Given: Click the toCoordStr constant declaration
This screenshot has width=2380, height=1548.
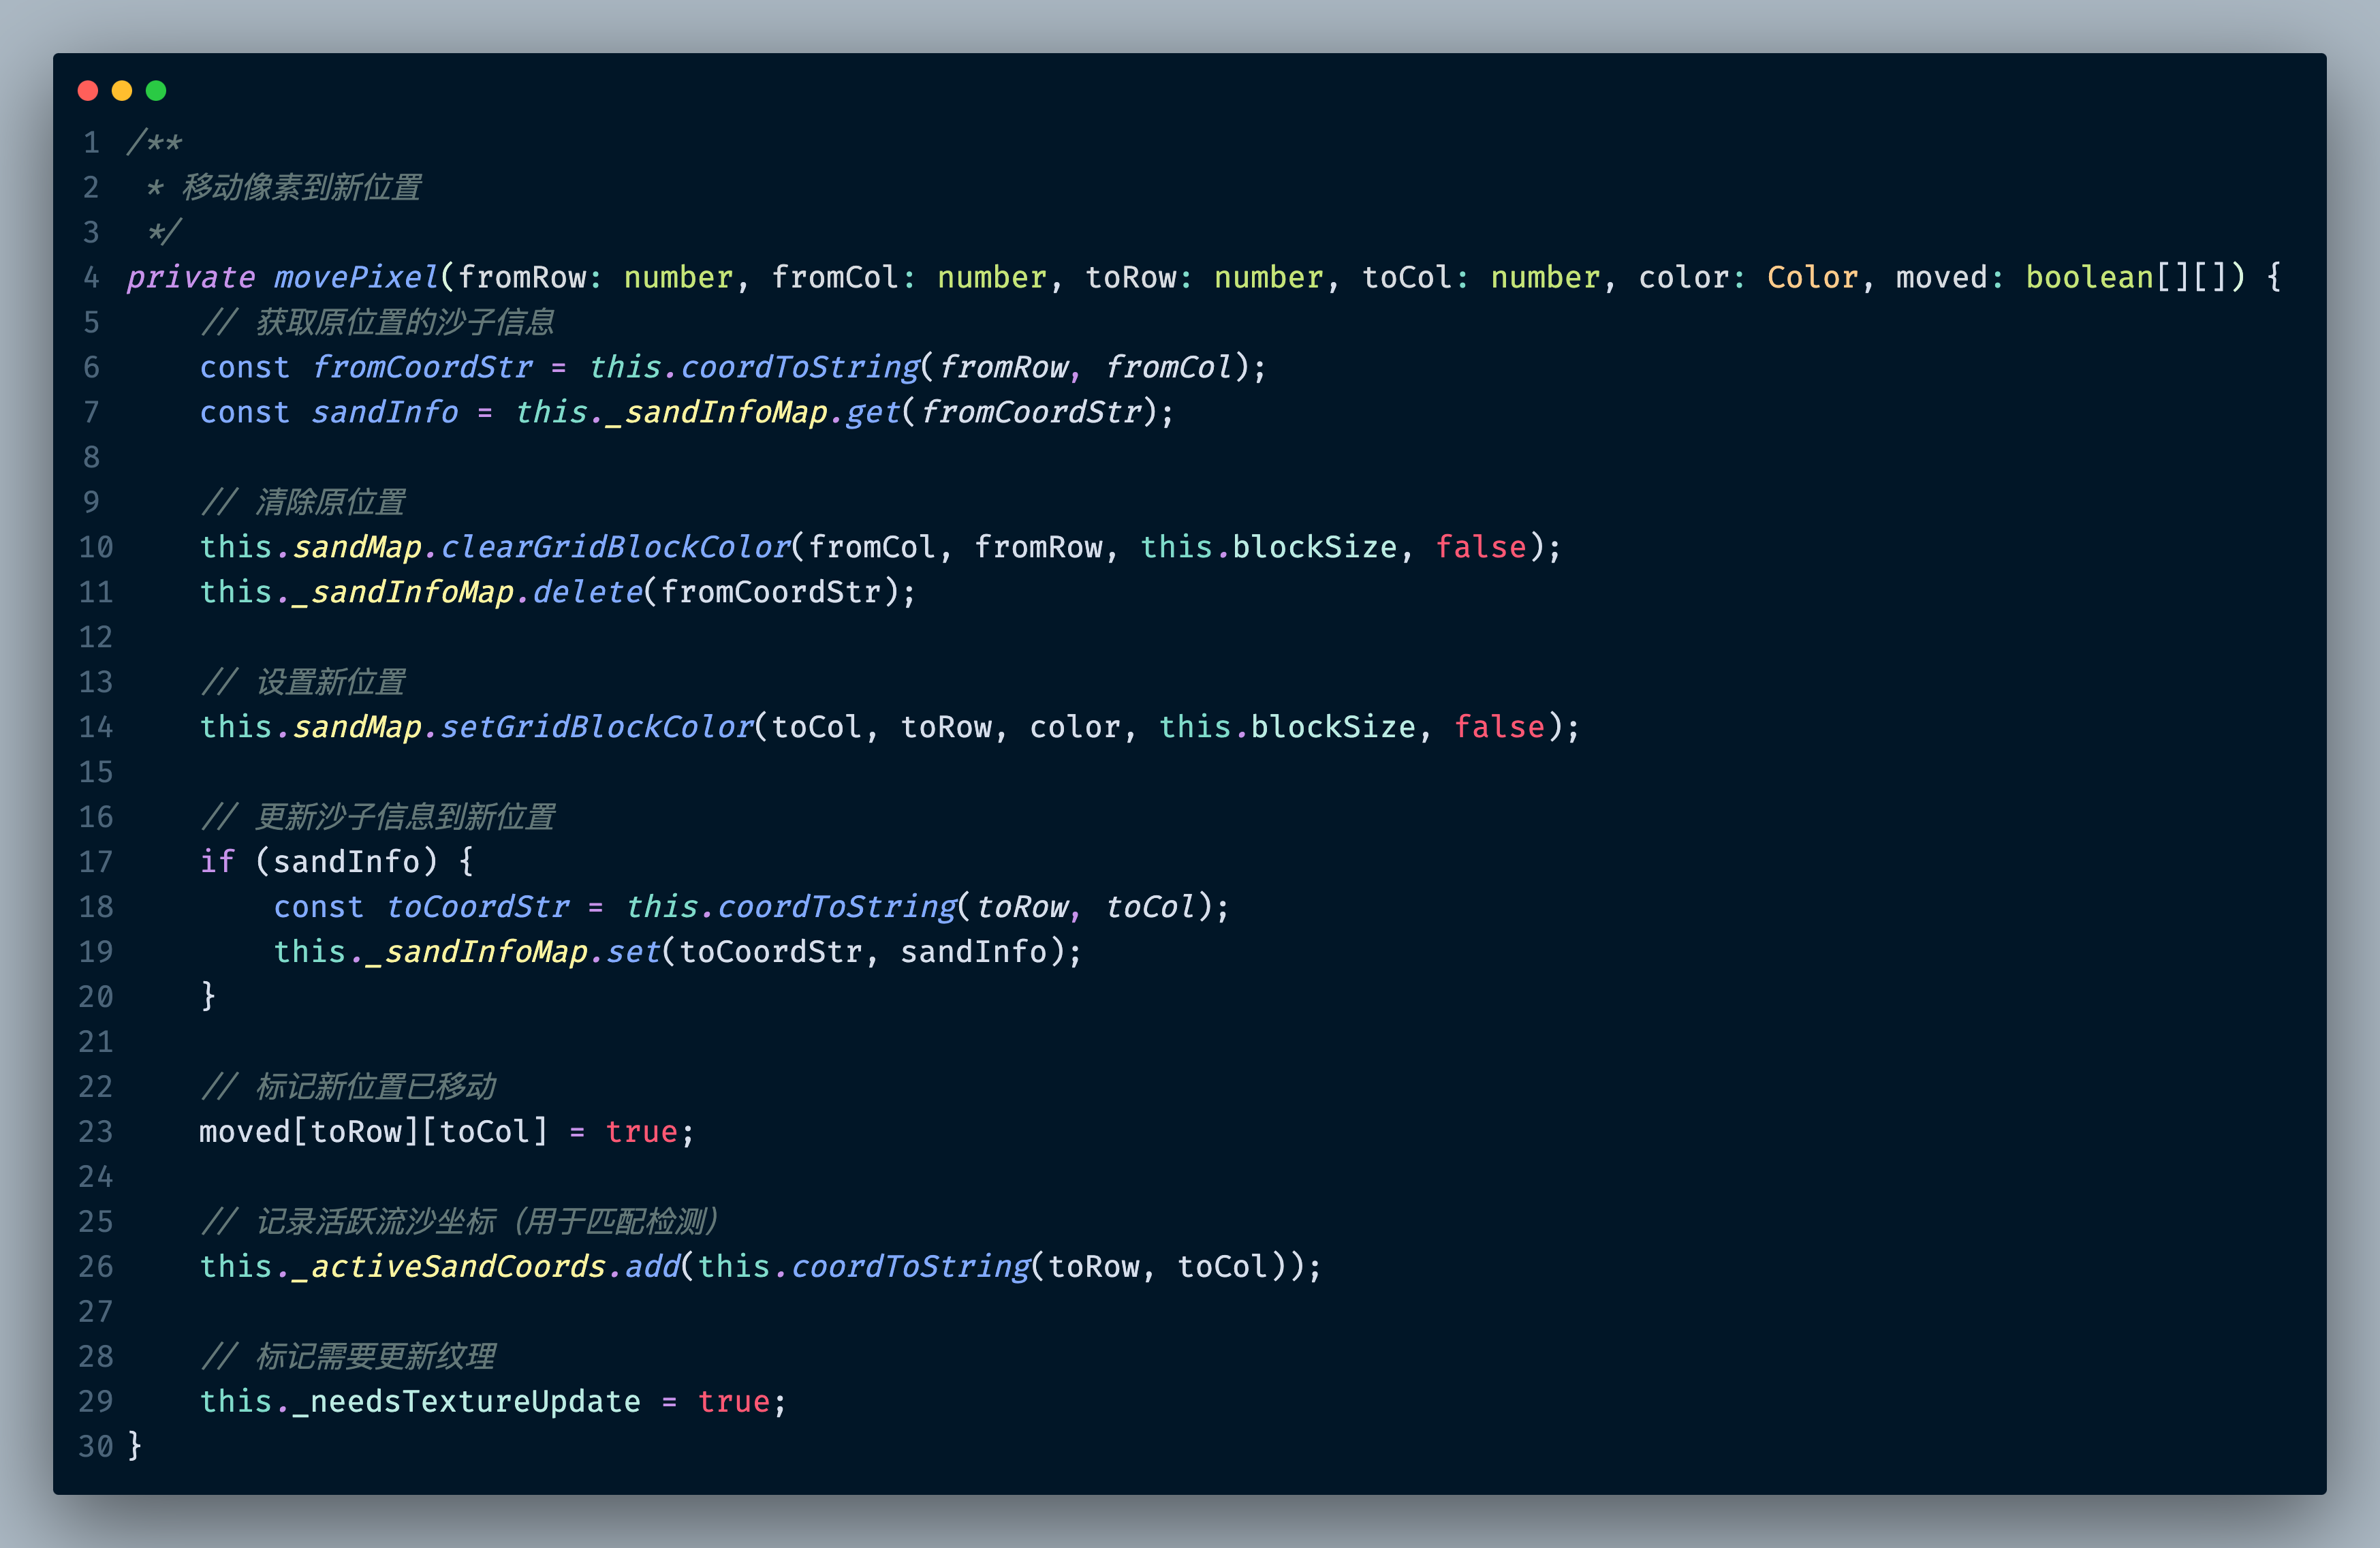Looking at the screenshot, I should 477,906.
